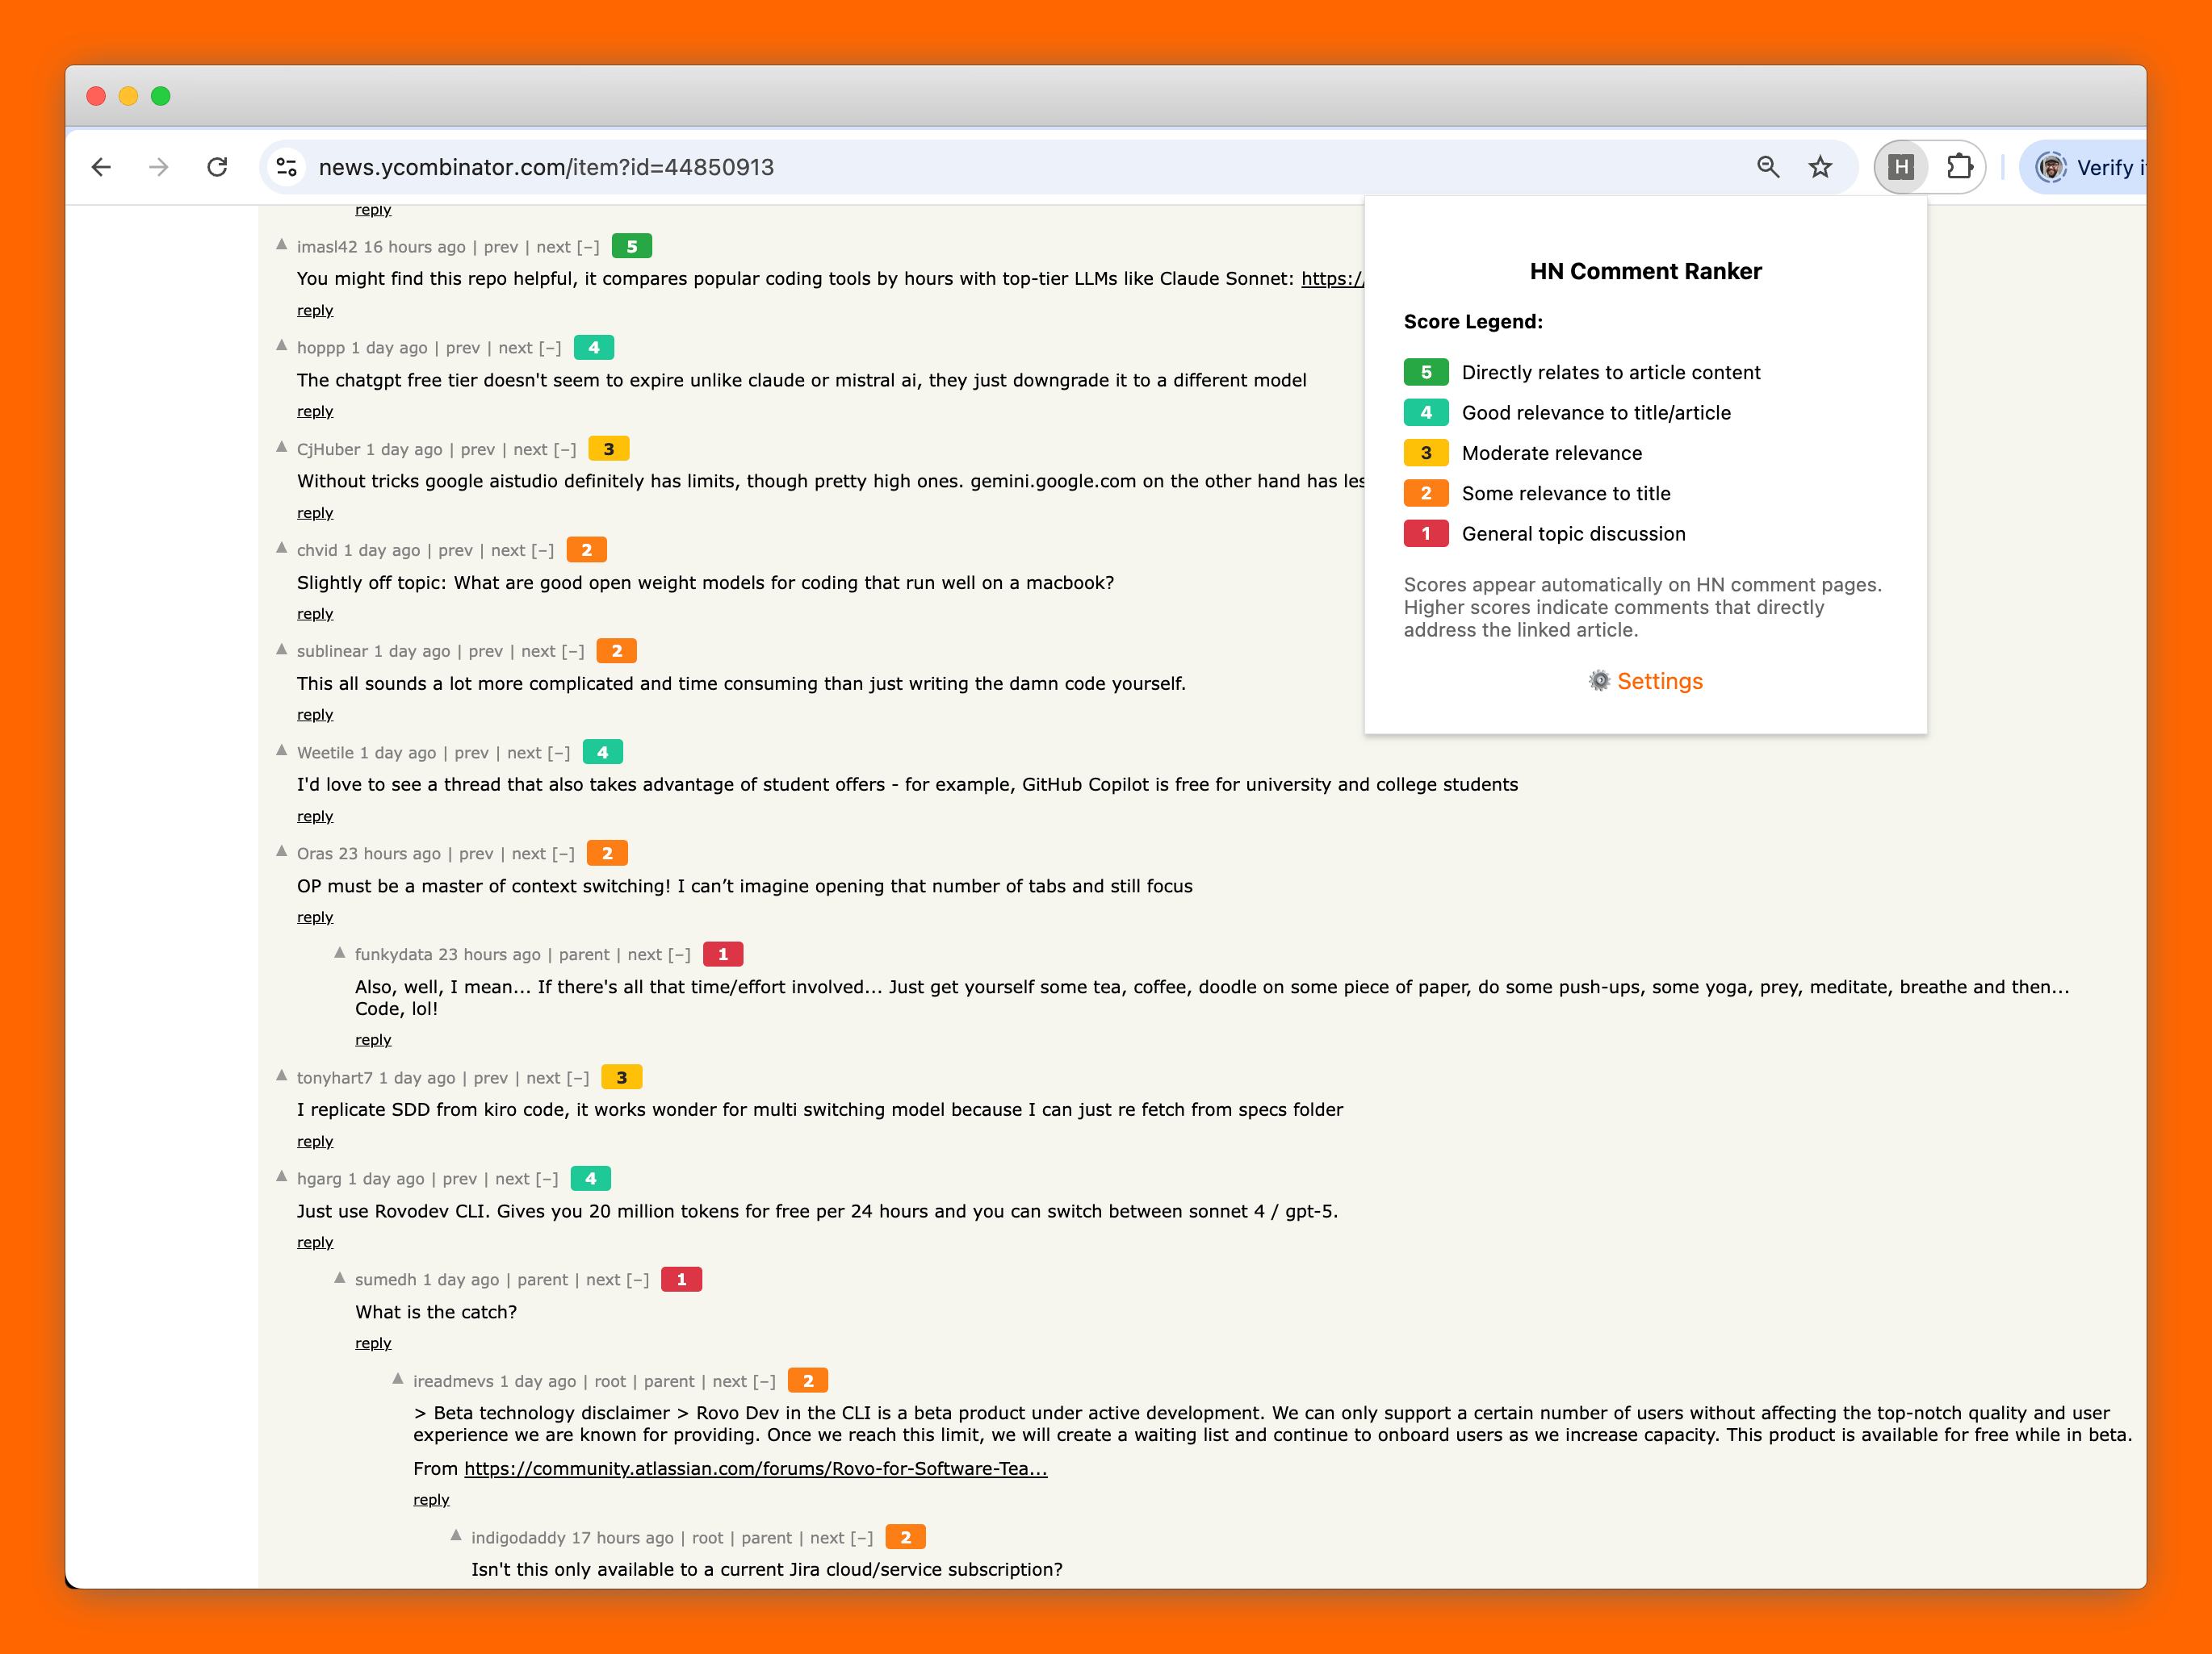The height and width of the screenshot is (1654, 2212).
Task: Collapse hgarg's Rovodev CLI comment thread
Action: [x=546, y=1180]
